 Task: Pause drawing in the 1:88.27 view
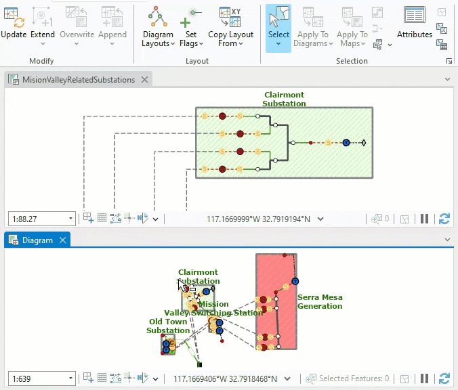[x=424, y=219]
